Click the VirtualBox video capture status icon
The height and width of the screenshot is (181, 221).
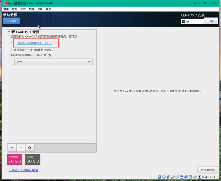(186, 177)
